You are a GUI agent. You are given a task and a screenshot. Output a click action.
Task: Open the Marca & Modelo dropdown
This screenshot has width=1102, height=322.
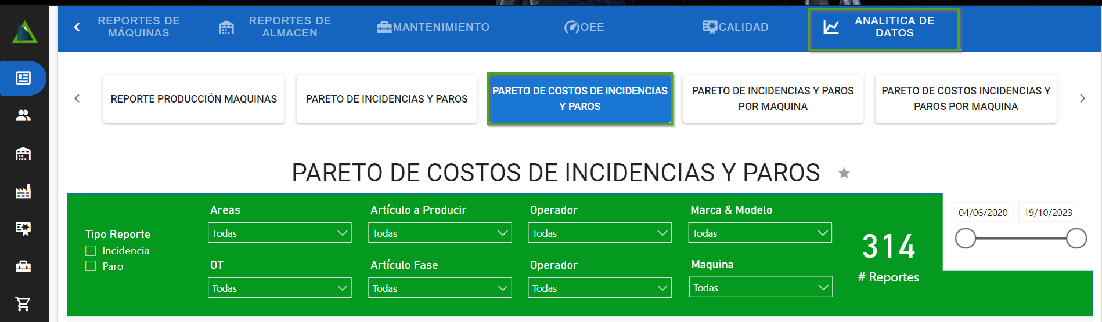click(x=760, y=233)
